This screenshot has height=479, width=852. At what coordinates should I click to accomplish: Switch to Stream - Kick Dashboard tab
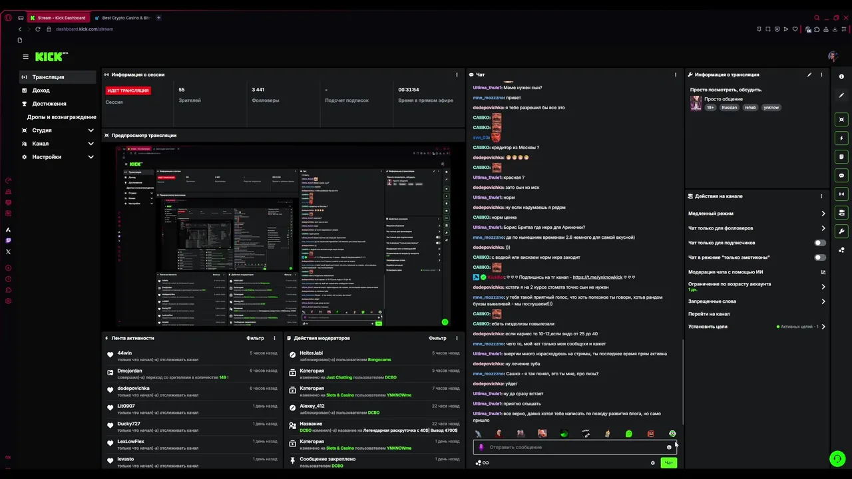tap(58, 18)
